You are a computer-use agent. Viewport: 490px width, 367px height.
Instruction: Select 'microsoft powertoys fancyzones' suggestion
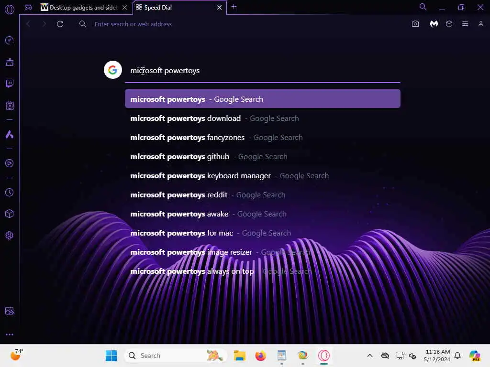263,137
